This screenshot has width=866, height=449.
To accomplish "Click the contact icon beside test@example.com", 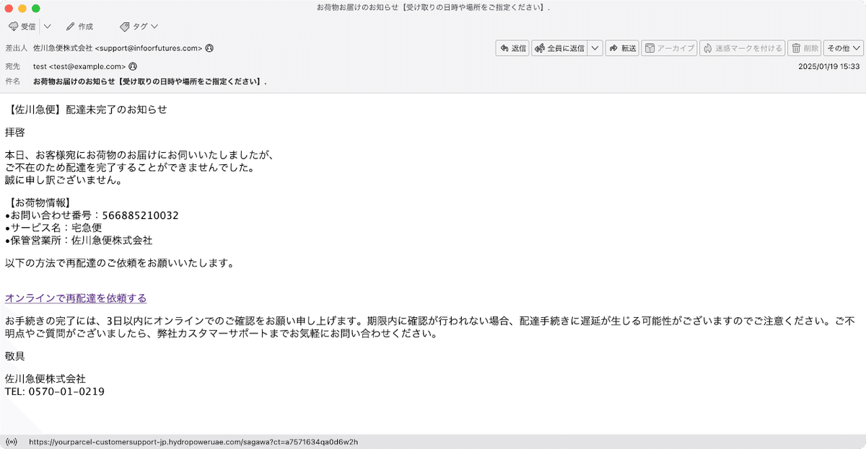I will (x=133, y=66).
